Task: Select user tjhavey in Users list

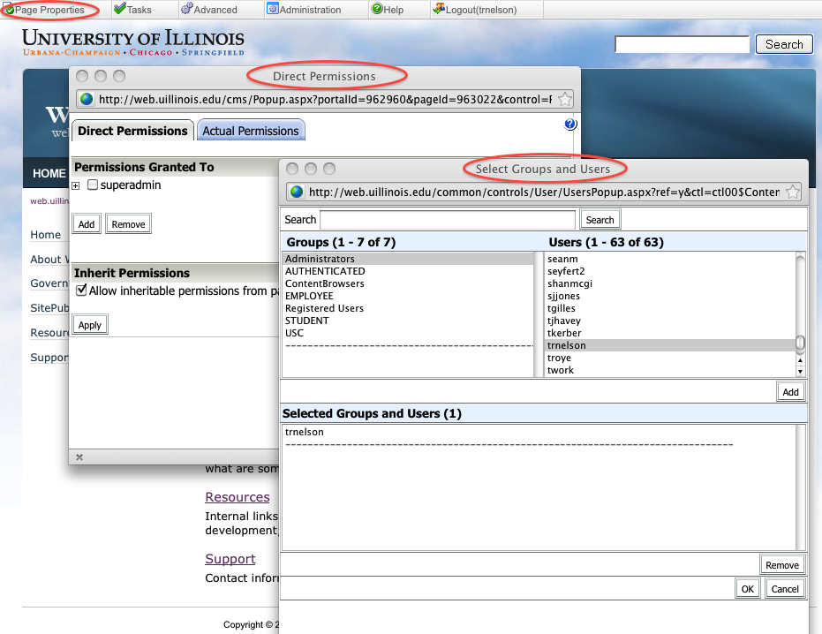Action: point(670,321)
